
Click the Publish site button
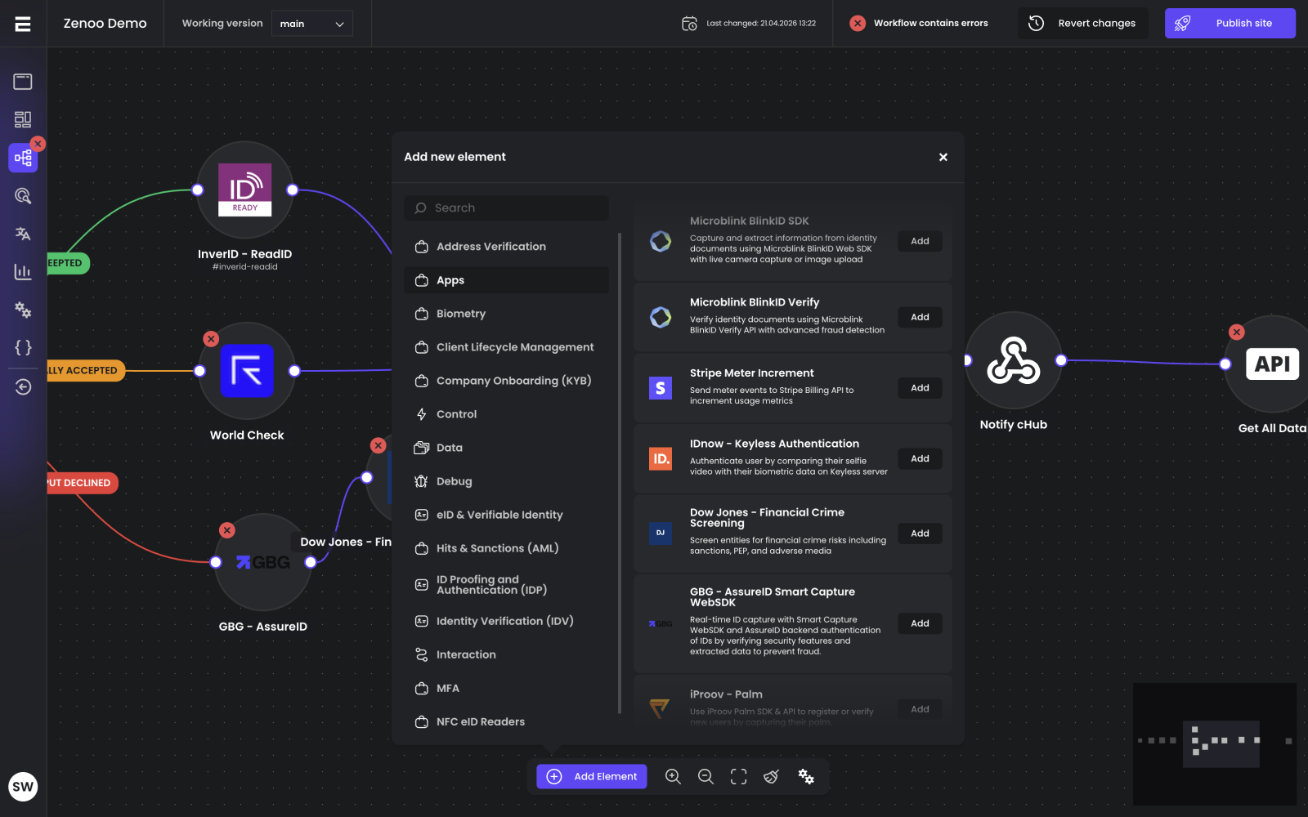pos(1230,24)
